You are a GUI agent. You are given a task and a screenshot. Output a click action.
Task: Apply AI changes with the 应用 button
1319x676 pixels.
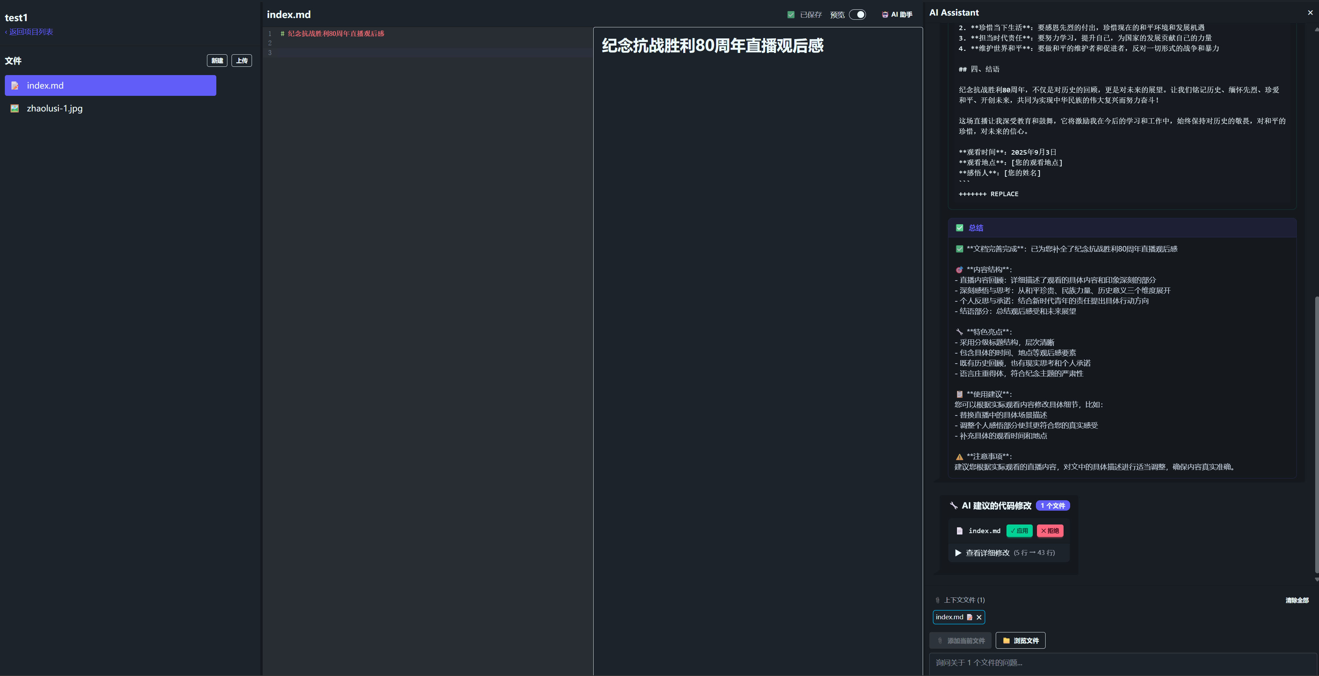point(1020,531)
